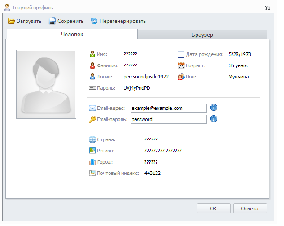The height and width of the screenshot is (226, 284).
Task: Click the Сохранить toolbar label
Action: [70, 21]
